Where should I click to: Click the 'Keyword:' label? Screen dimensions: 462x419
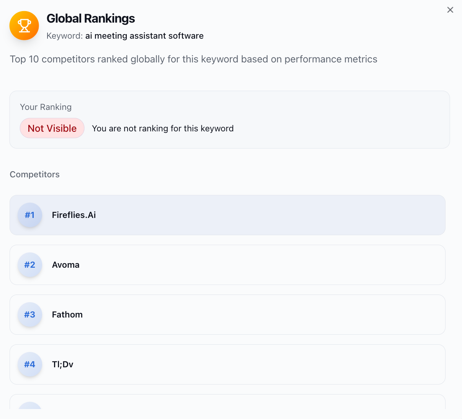[64, 36]
